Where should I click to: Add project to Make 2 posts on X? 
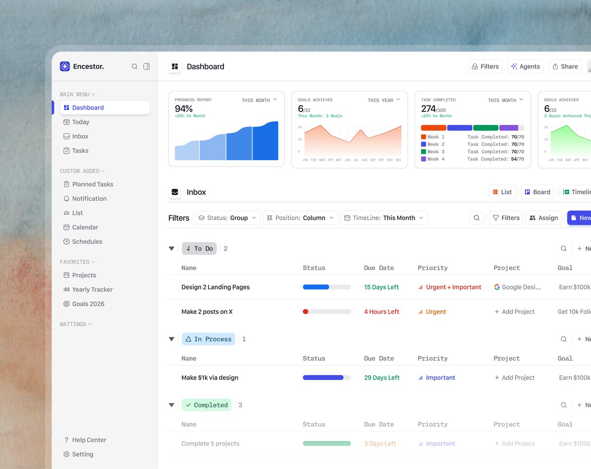[514, 312]
